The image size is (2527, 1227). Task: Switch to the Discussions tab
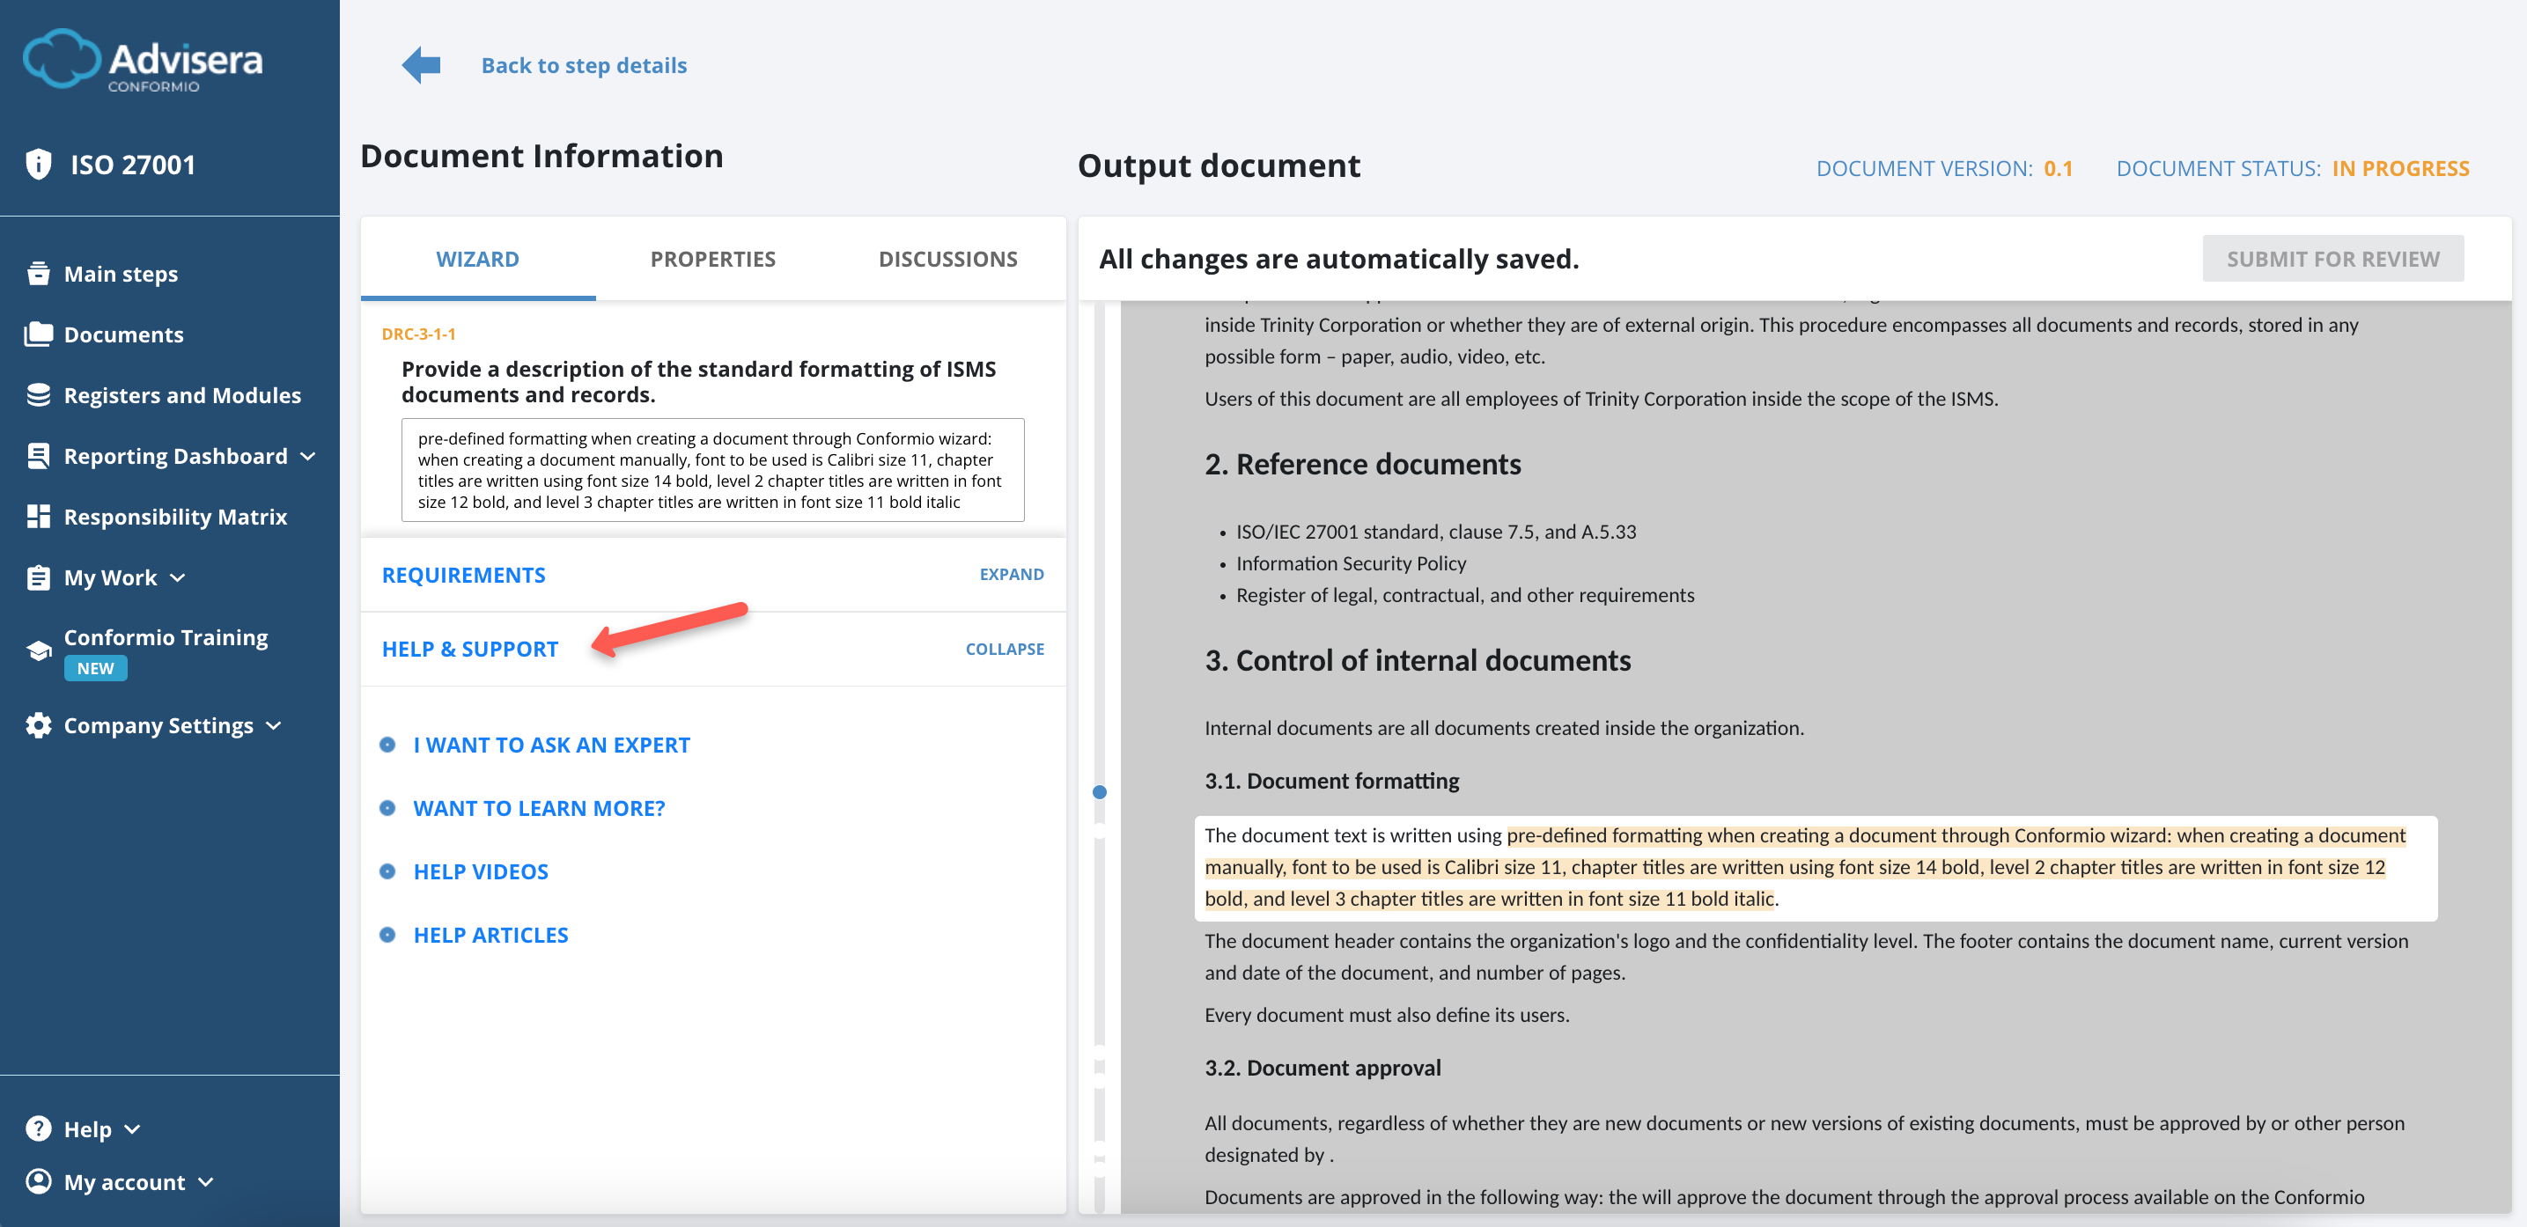click(947, 259)
